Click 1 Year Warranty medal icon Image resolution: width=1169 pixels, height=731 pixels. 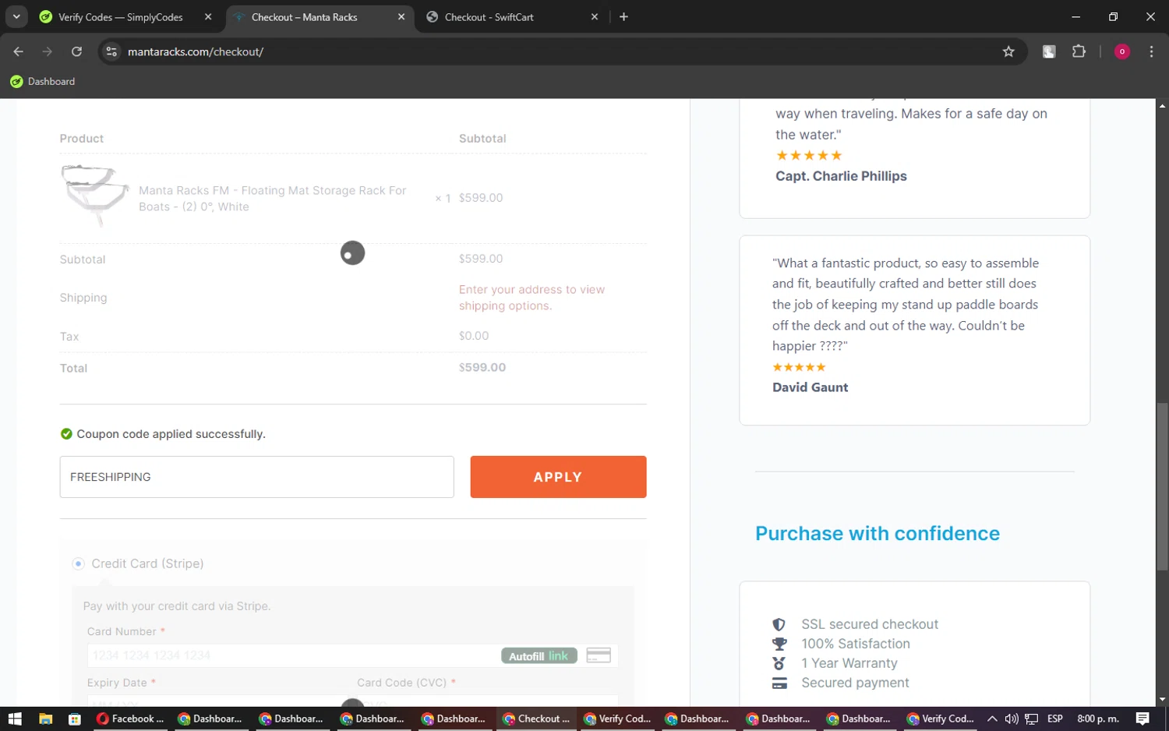pyautogui.click(x=779, y=663)
